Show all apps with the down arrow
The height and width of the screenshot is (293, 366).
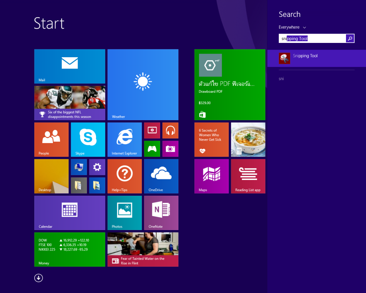(39, 278)
